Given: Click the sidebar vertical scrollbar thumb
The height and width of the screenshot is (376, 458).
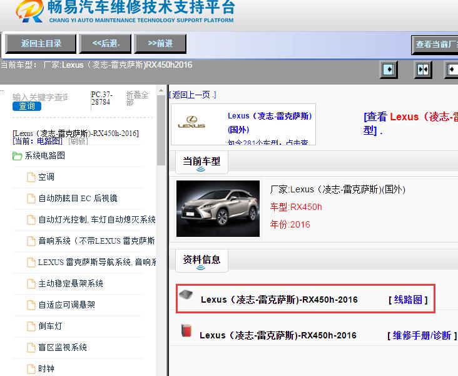Looking at the screenshot, I should [x=161, y=131].
